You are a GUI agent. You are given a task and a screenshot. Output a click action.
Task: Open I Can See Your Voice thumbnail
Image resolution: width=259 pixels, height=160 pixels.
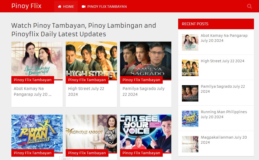146,132
